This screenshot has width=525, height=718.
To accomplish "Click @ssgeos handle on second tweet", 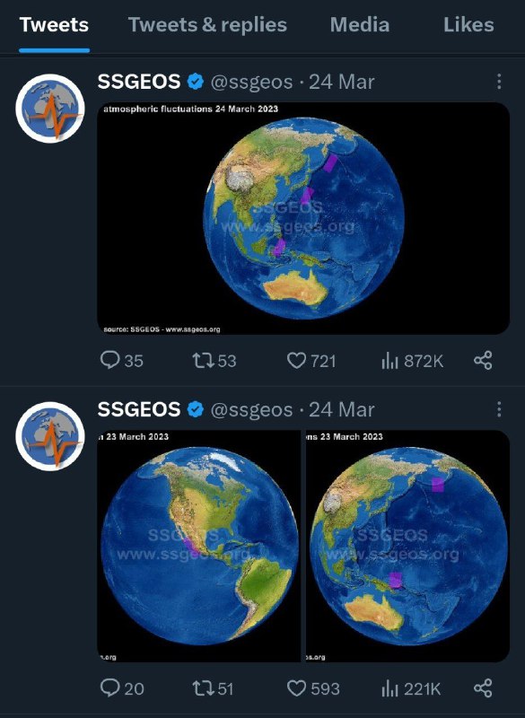I will pos(251,409).
